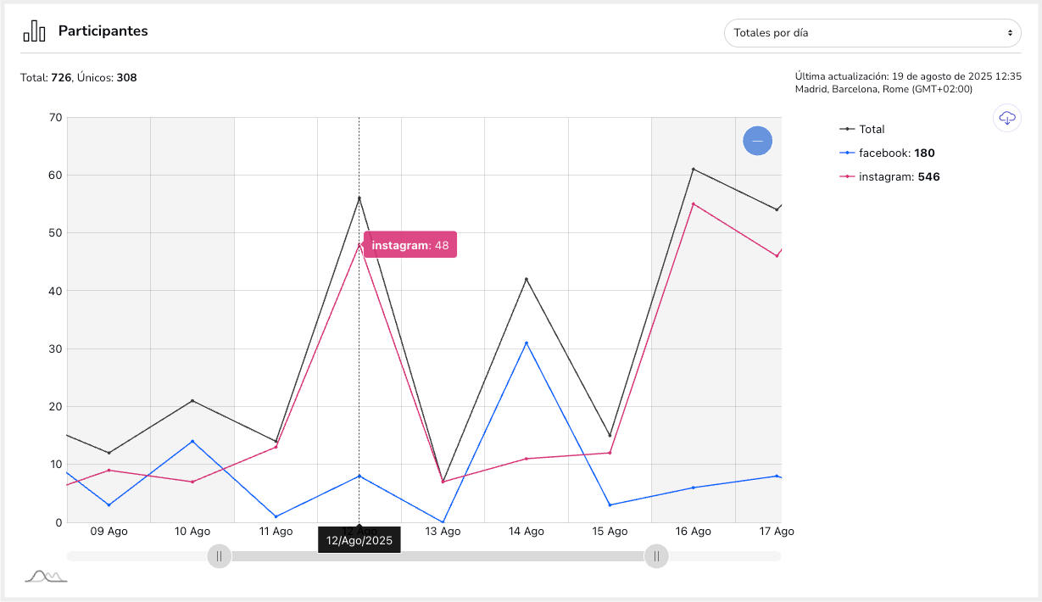Click the left range slider handle
The width and height of the screenshot is (1042, 602).
pyautogui.click(x=219, y=556)
